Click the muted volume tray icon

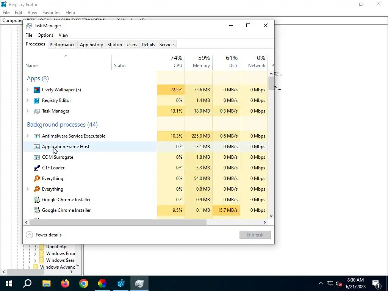tap(339, 283)
